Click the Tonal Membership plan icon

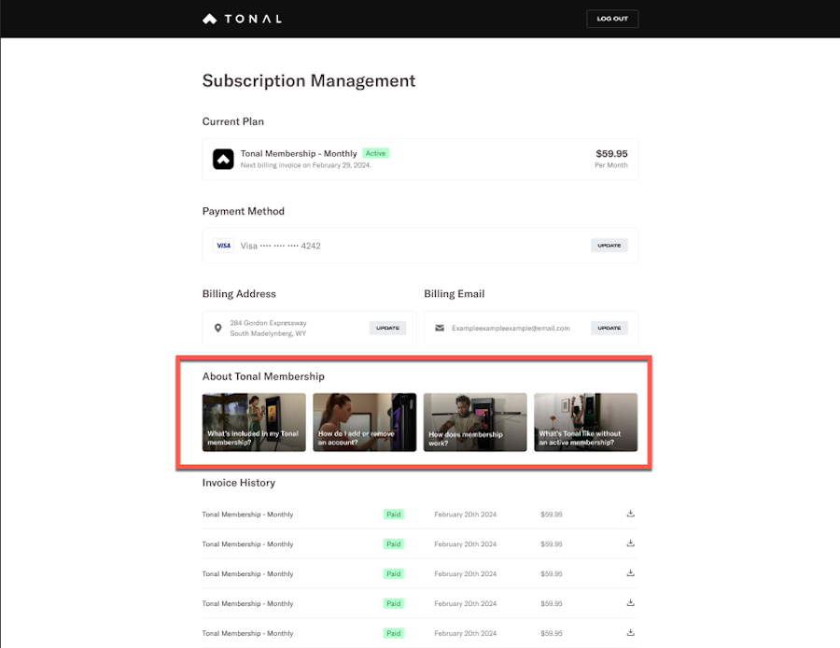[223, 159]
